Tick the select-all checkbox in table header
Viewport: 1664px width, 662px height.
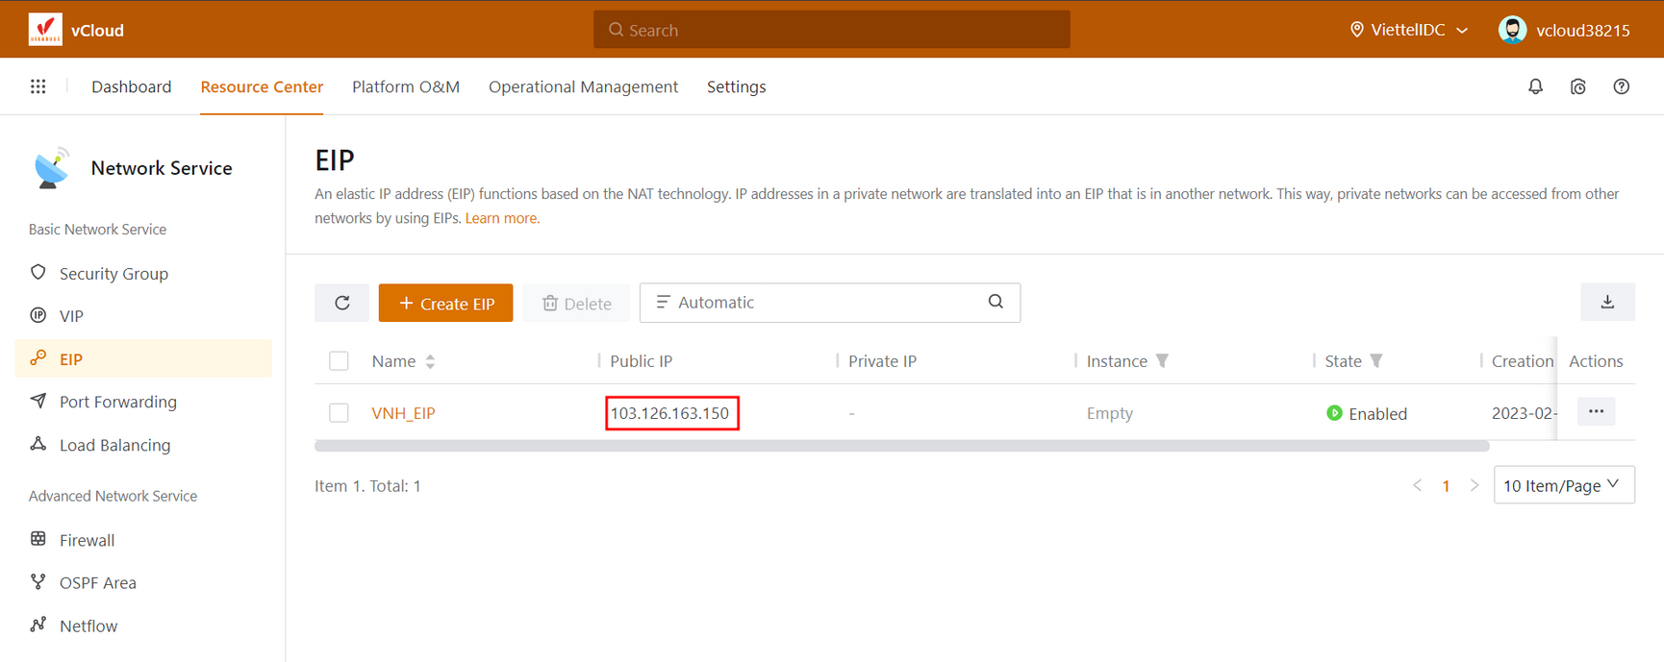pos(339,361)
